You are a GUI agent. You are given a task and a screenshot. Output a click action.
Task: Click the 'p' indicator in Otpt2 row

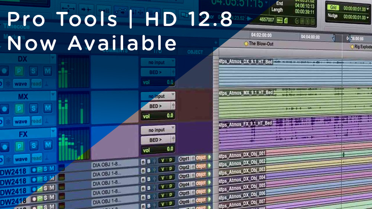[x=171, y=169]
